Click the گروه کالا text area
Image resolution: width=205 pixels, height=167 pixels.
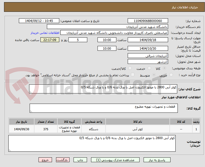tap(104, 108)
